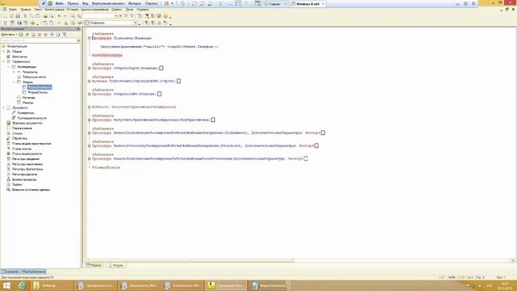The image size is (517, 291).
Task: Open the Вкладки menu in VMware
Action: click(135, 3)
